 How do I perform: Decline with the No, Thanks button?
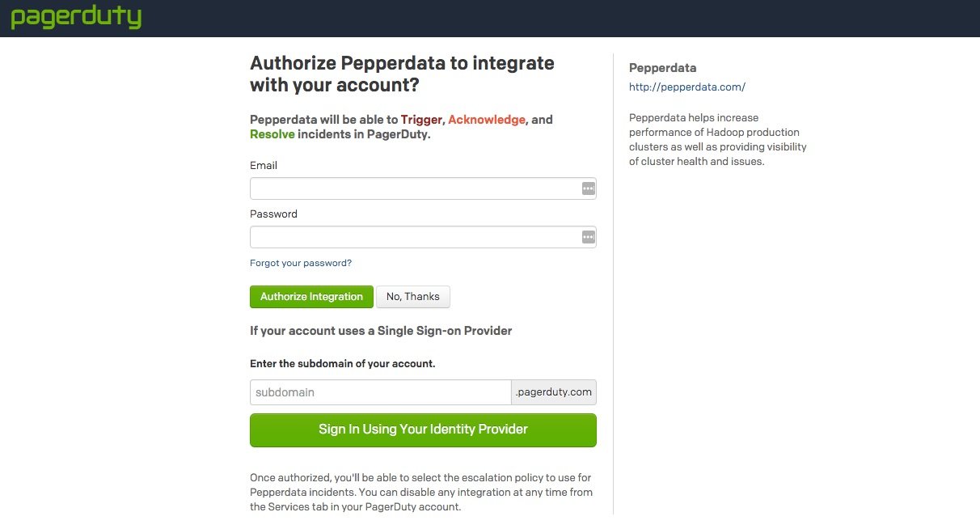click(x=412, y=297)
